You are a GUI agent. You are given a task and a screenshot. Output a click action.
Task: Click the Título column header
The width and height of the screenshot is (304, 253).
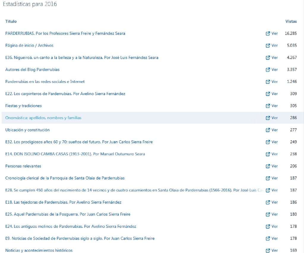pos(11,21)
